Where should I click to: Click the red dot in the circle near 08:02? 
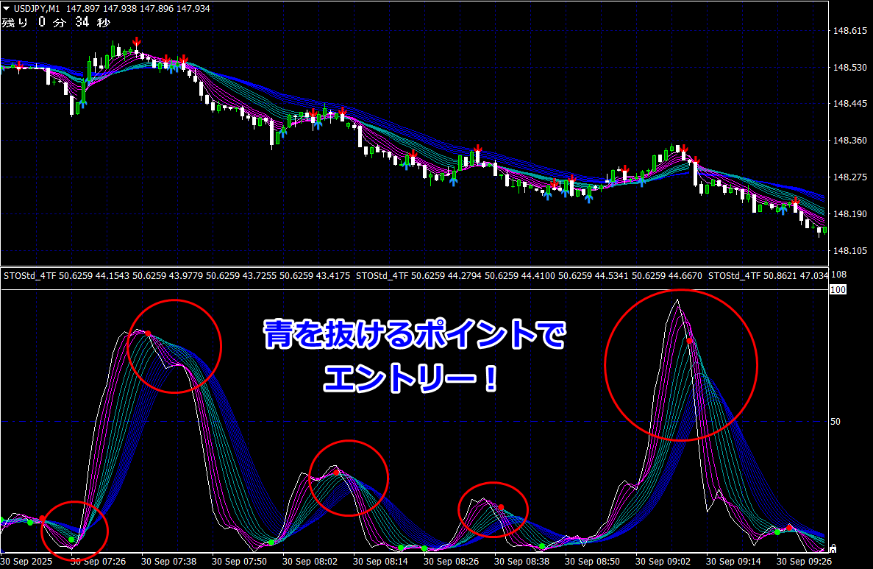click(337, 472)
